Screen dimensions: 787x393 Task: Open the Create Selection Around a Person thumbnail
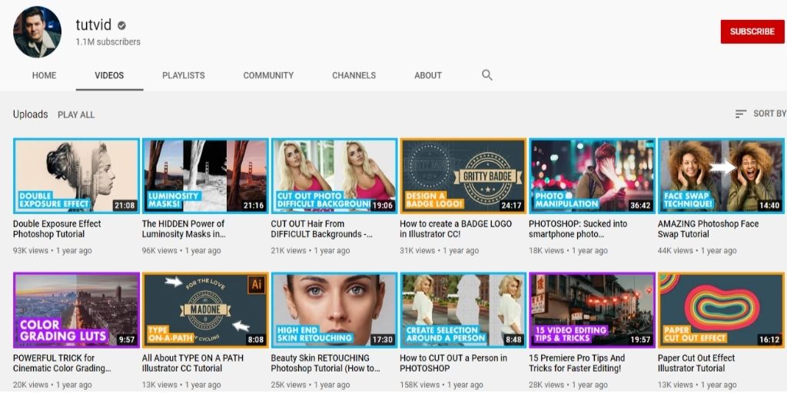(x=463, y=310)
